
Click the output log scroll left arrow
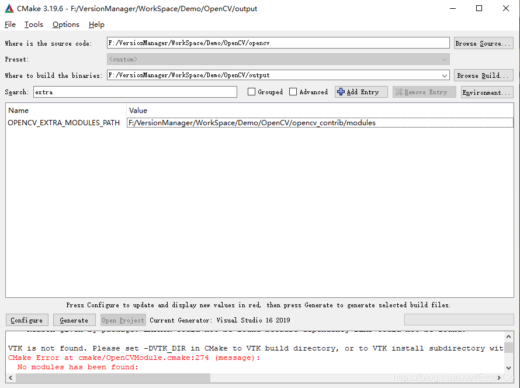click(x=11, y=377)
